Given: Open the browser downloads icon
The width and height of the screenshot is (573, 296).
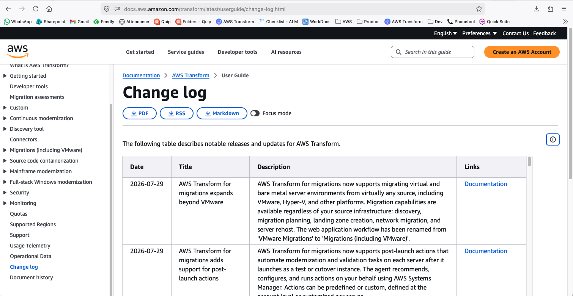Looking at the screenshot, I should tap(537, 9).
